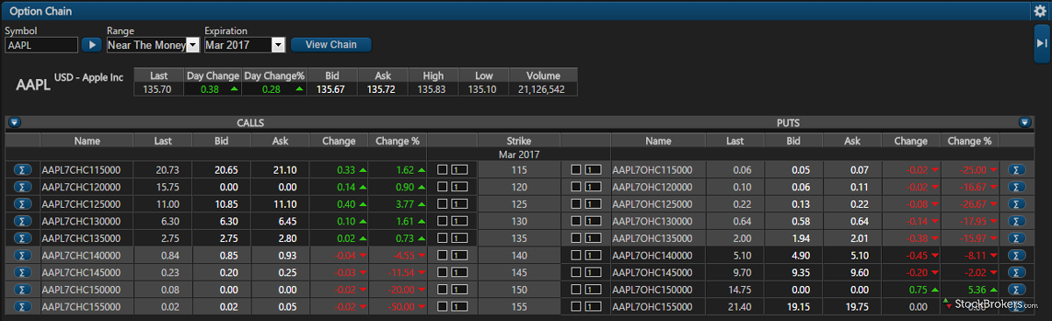This screenshot has width=1052, height=321.
Task: Check the call checkbox for strike 115
Action: pyautogui.click(x=443, y=170)
